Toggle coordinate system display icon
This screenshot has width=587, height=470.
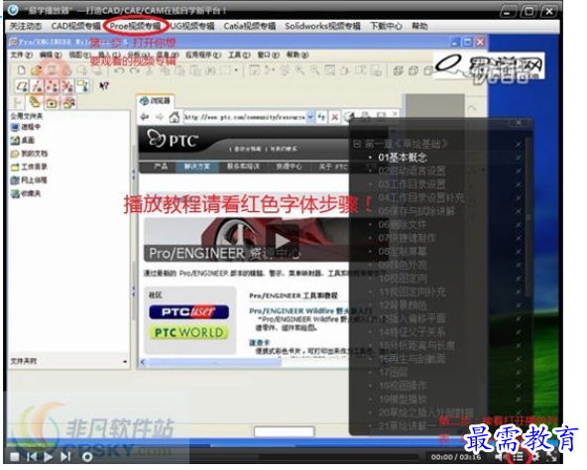67,86
